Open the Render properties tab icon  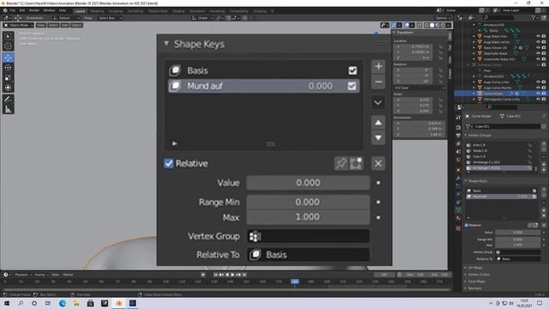coord(458,127)
